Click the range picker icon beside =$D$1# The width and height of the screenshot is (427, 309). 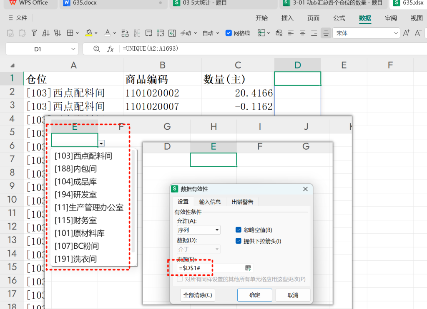248,268
